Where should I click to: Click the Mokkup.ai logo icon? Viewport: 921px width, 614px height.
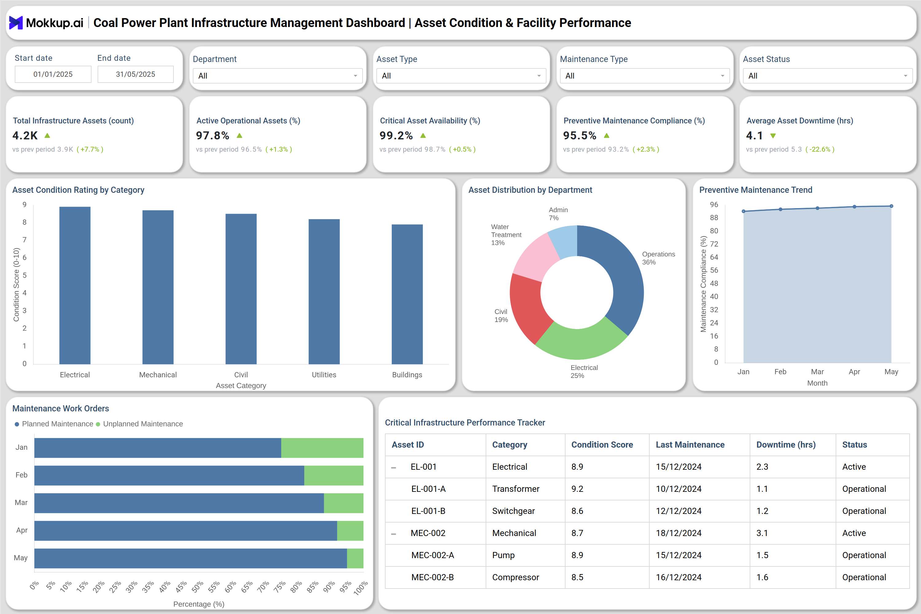tap(16, 23)
